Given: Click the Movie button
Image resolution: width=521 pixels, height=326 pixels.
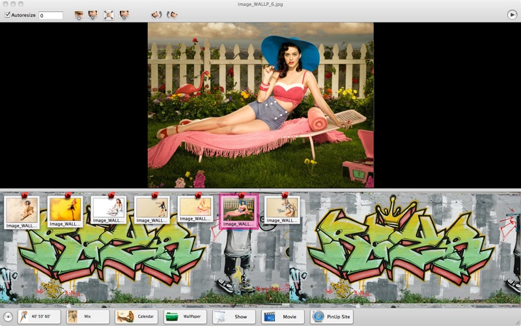Looking at the screenshot, I should (x=283, y=316).
